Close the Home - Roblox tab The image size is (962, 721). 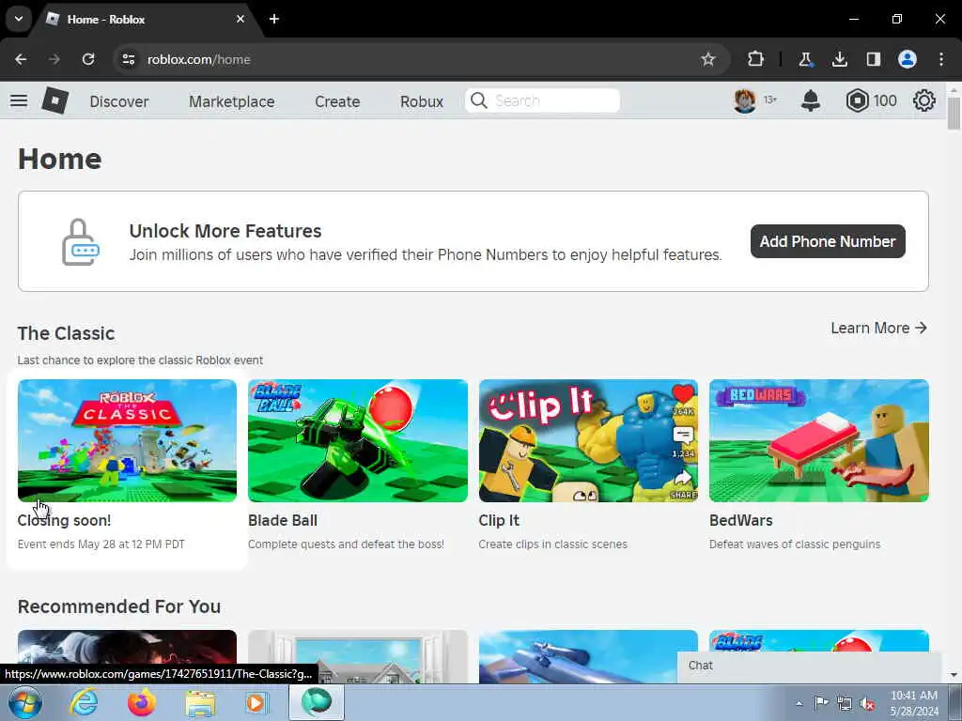tap(240, 19)
